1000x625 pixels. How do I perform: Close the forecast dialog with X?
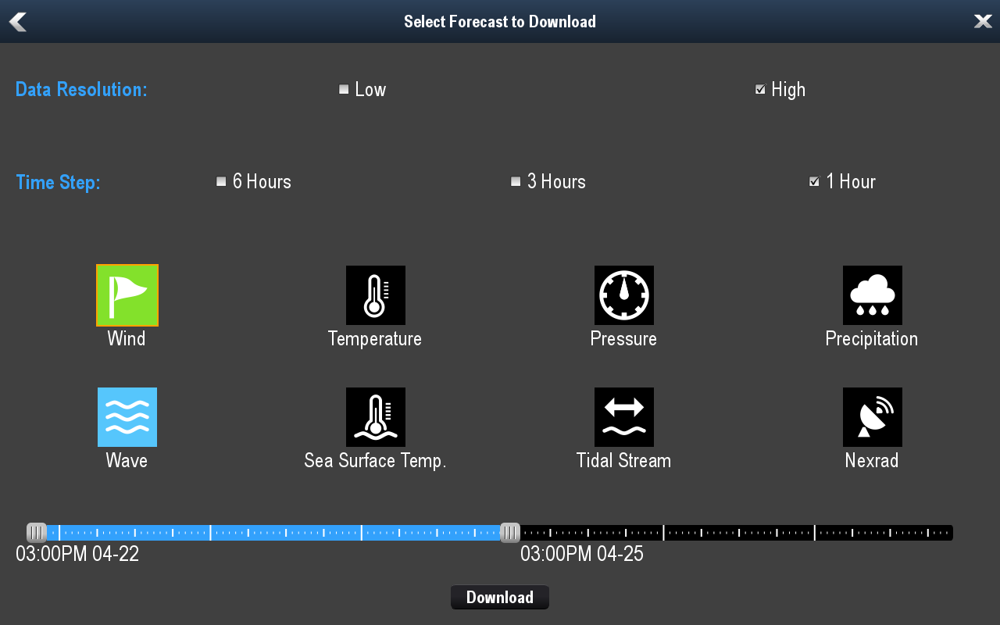tap(983, 22)
